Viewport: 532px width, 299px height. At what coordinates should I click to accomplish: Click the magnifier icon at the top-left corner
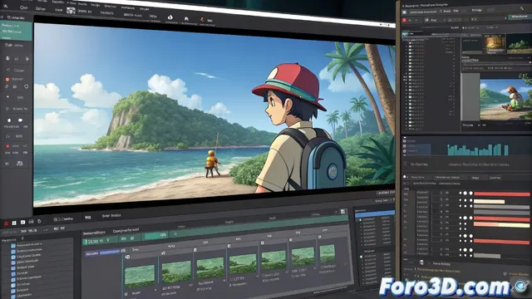click(6, 6)
